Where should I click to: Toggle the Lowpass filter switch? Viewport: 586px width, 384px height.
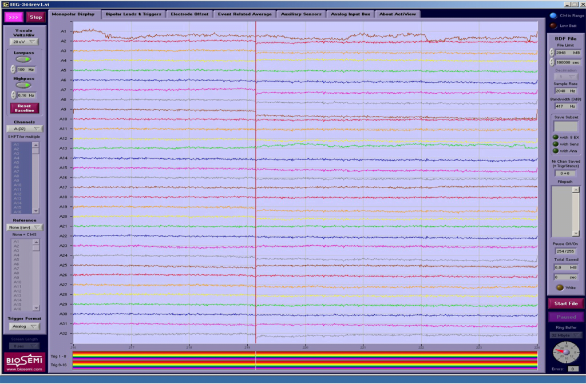point(23,59)
